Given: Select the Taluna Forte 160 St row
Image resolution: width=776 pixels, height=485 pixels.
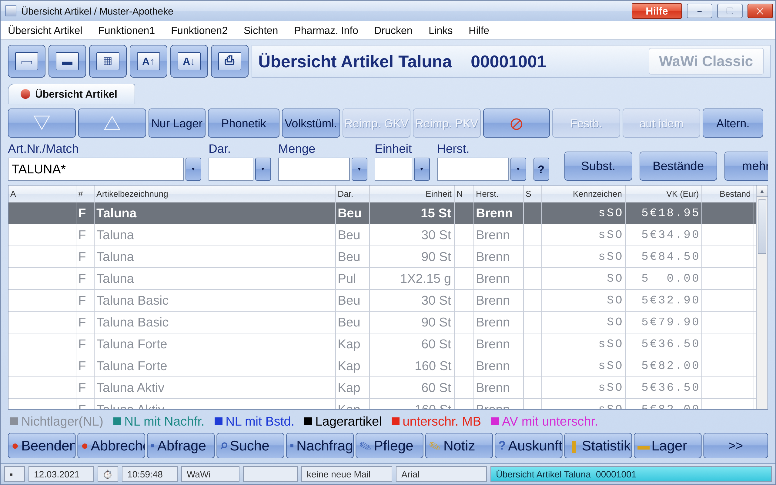Looking at the screenshot, I should coord(382,366).
